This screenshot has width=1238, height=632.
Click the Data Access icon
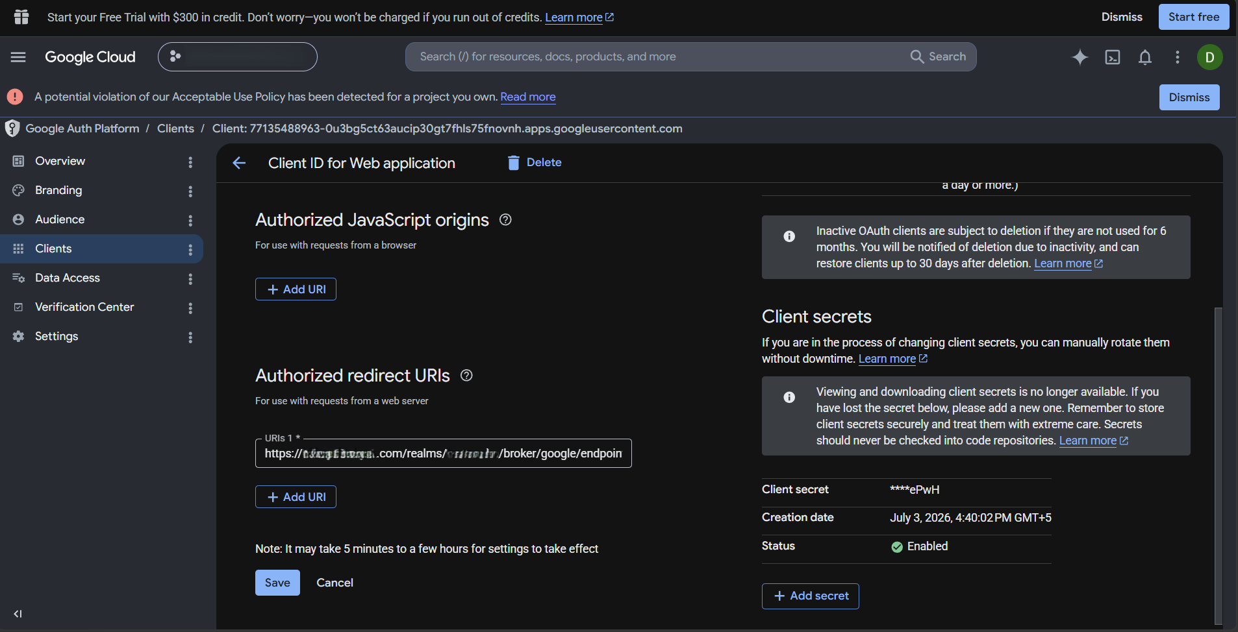(18, 278)
